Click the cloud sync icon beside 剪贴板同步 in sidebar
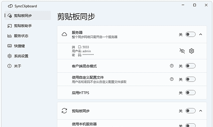Screen dimensions: 213x127 10,16
